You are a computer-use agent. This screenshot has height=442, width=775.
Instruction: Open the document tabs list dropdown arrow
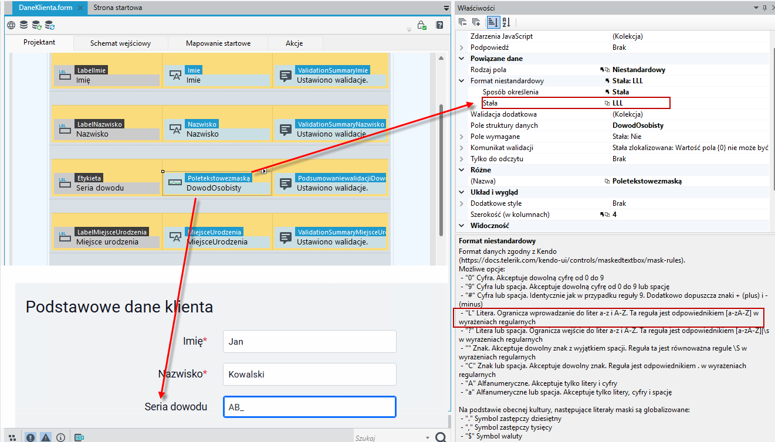click(x=446, y=8)
